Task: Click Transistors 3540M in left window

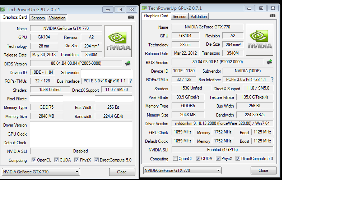Action: 91,55
